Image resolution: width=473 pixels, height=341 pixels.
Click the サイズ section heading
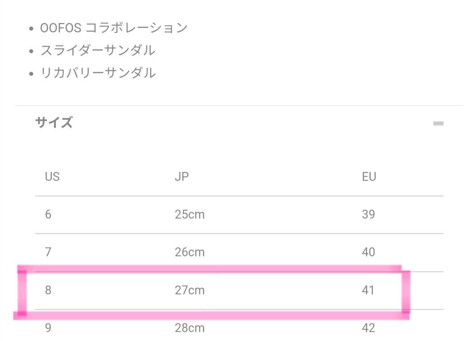(54, 122)
